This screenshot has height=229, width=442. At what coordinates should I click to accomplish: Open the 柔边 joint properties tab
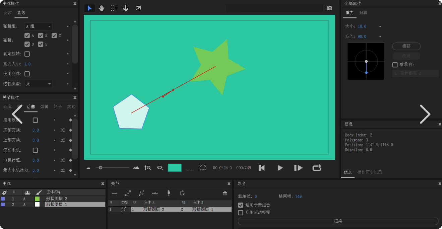[x=71, y=106]
